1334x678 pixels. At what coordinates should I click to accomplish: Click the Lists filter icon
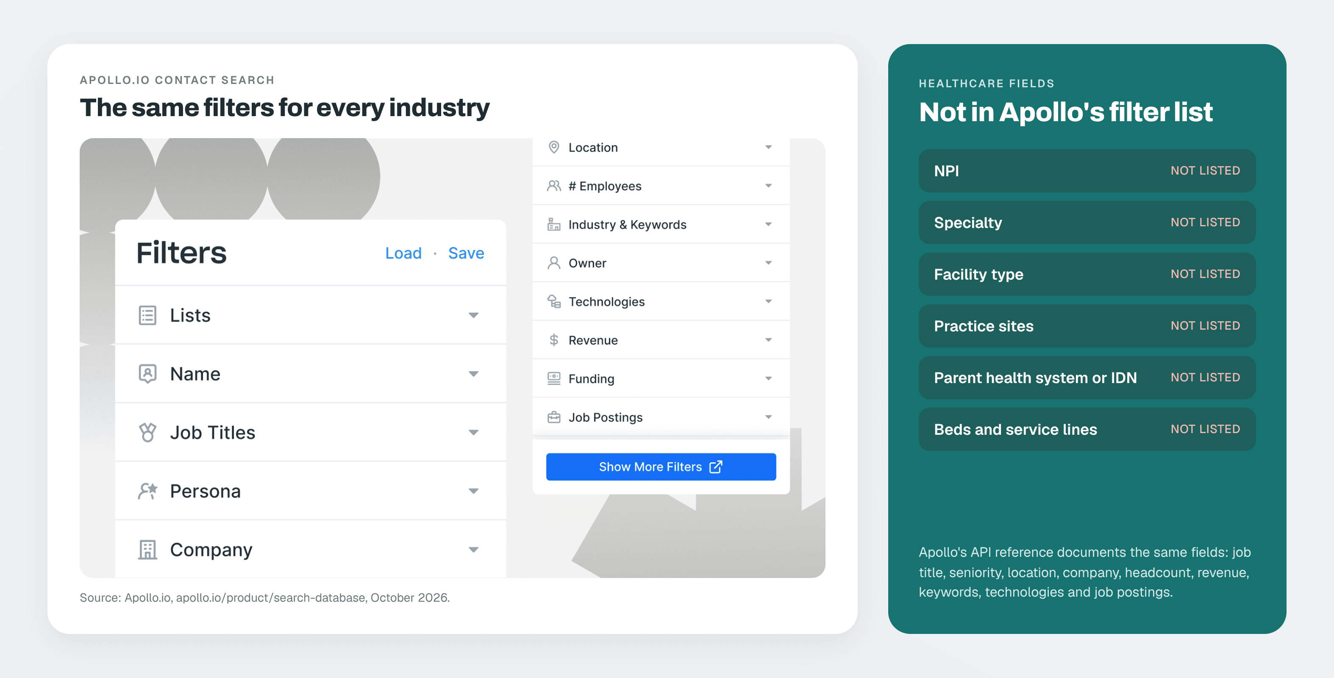coord(147,315)
